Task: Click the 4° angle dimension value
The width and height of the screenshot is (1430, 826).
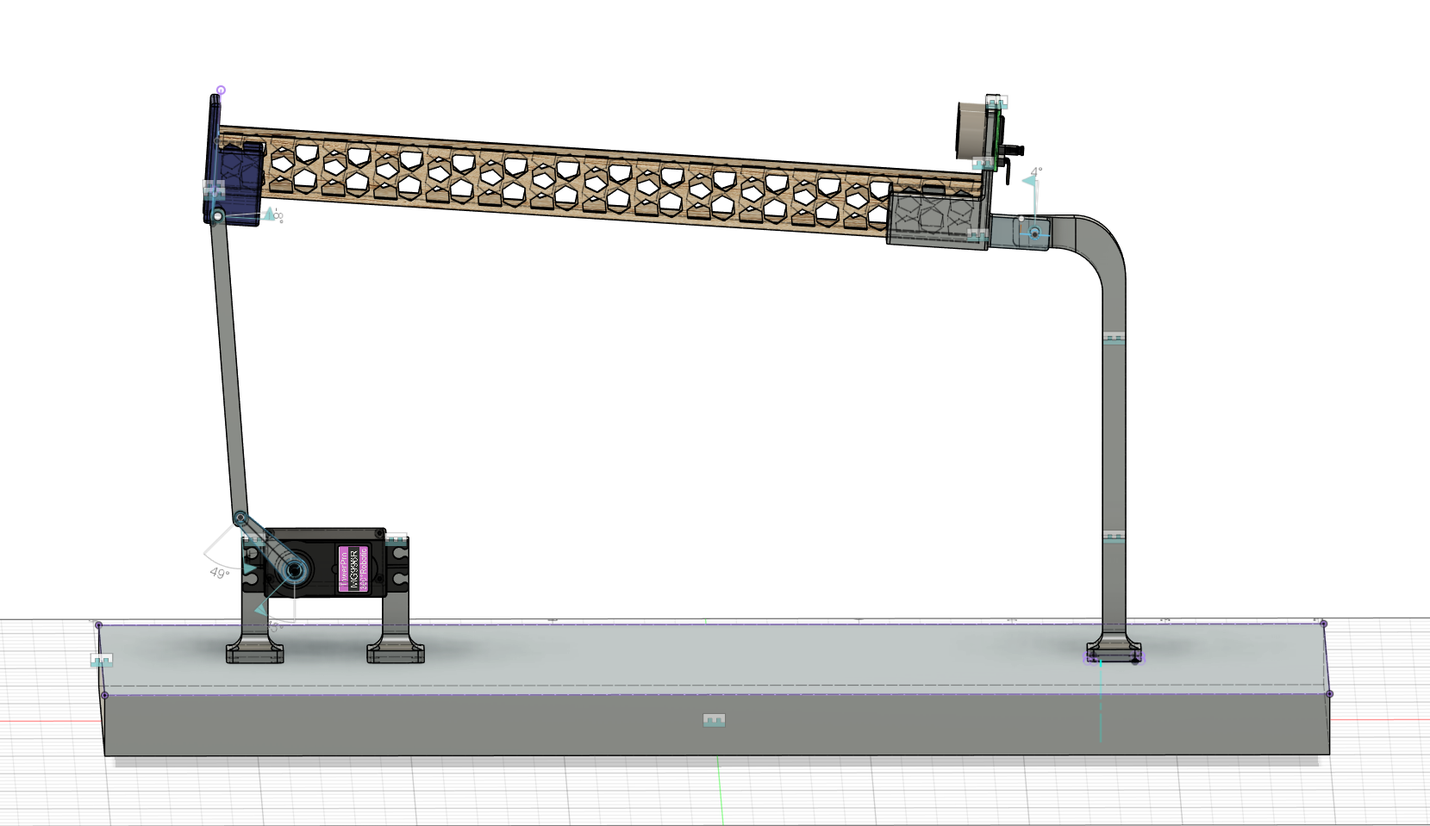Action: (1036, 171)
